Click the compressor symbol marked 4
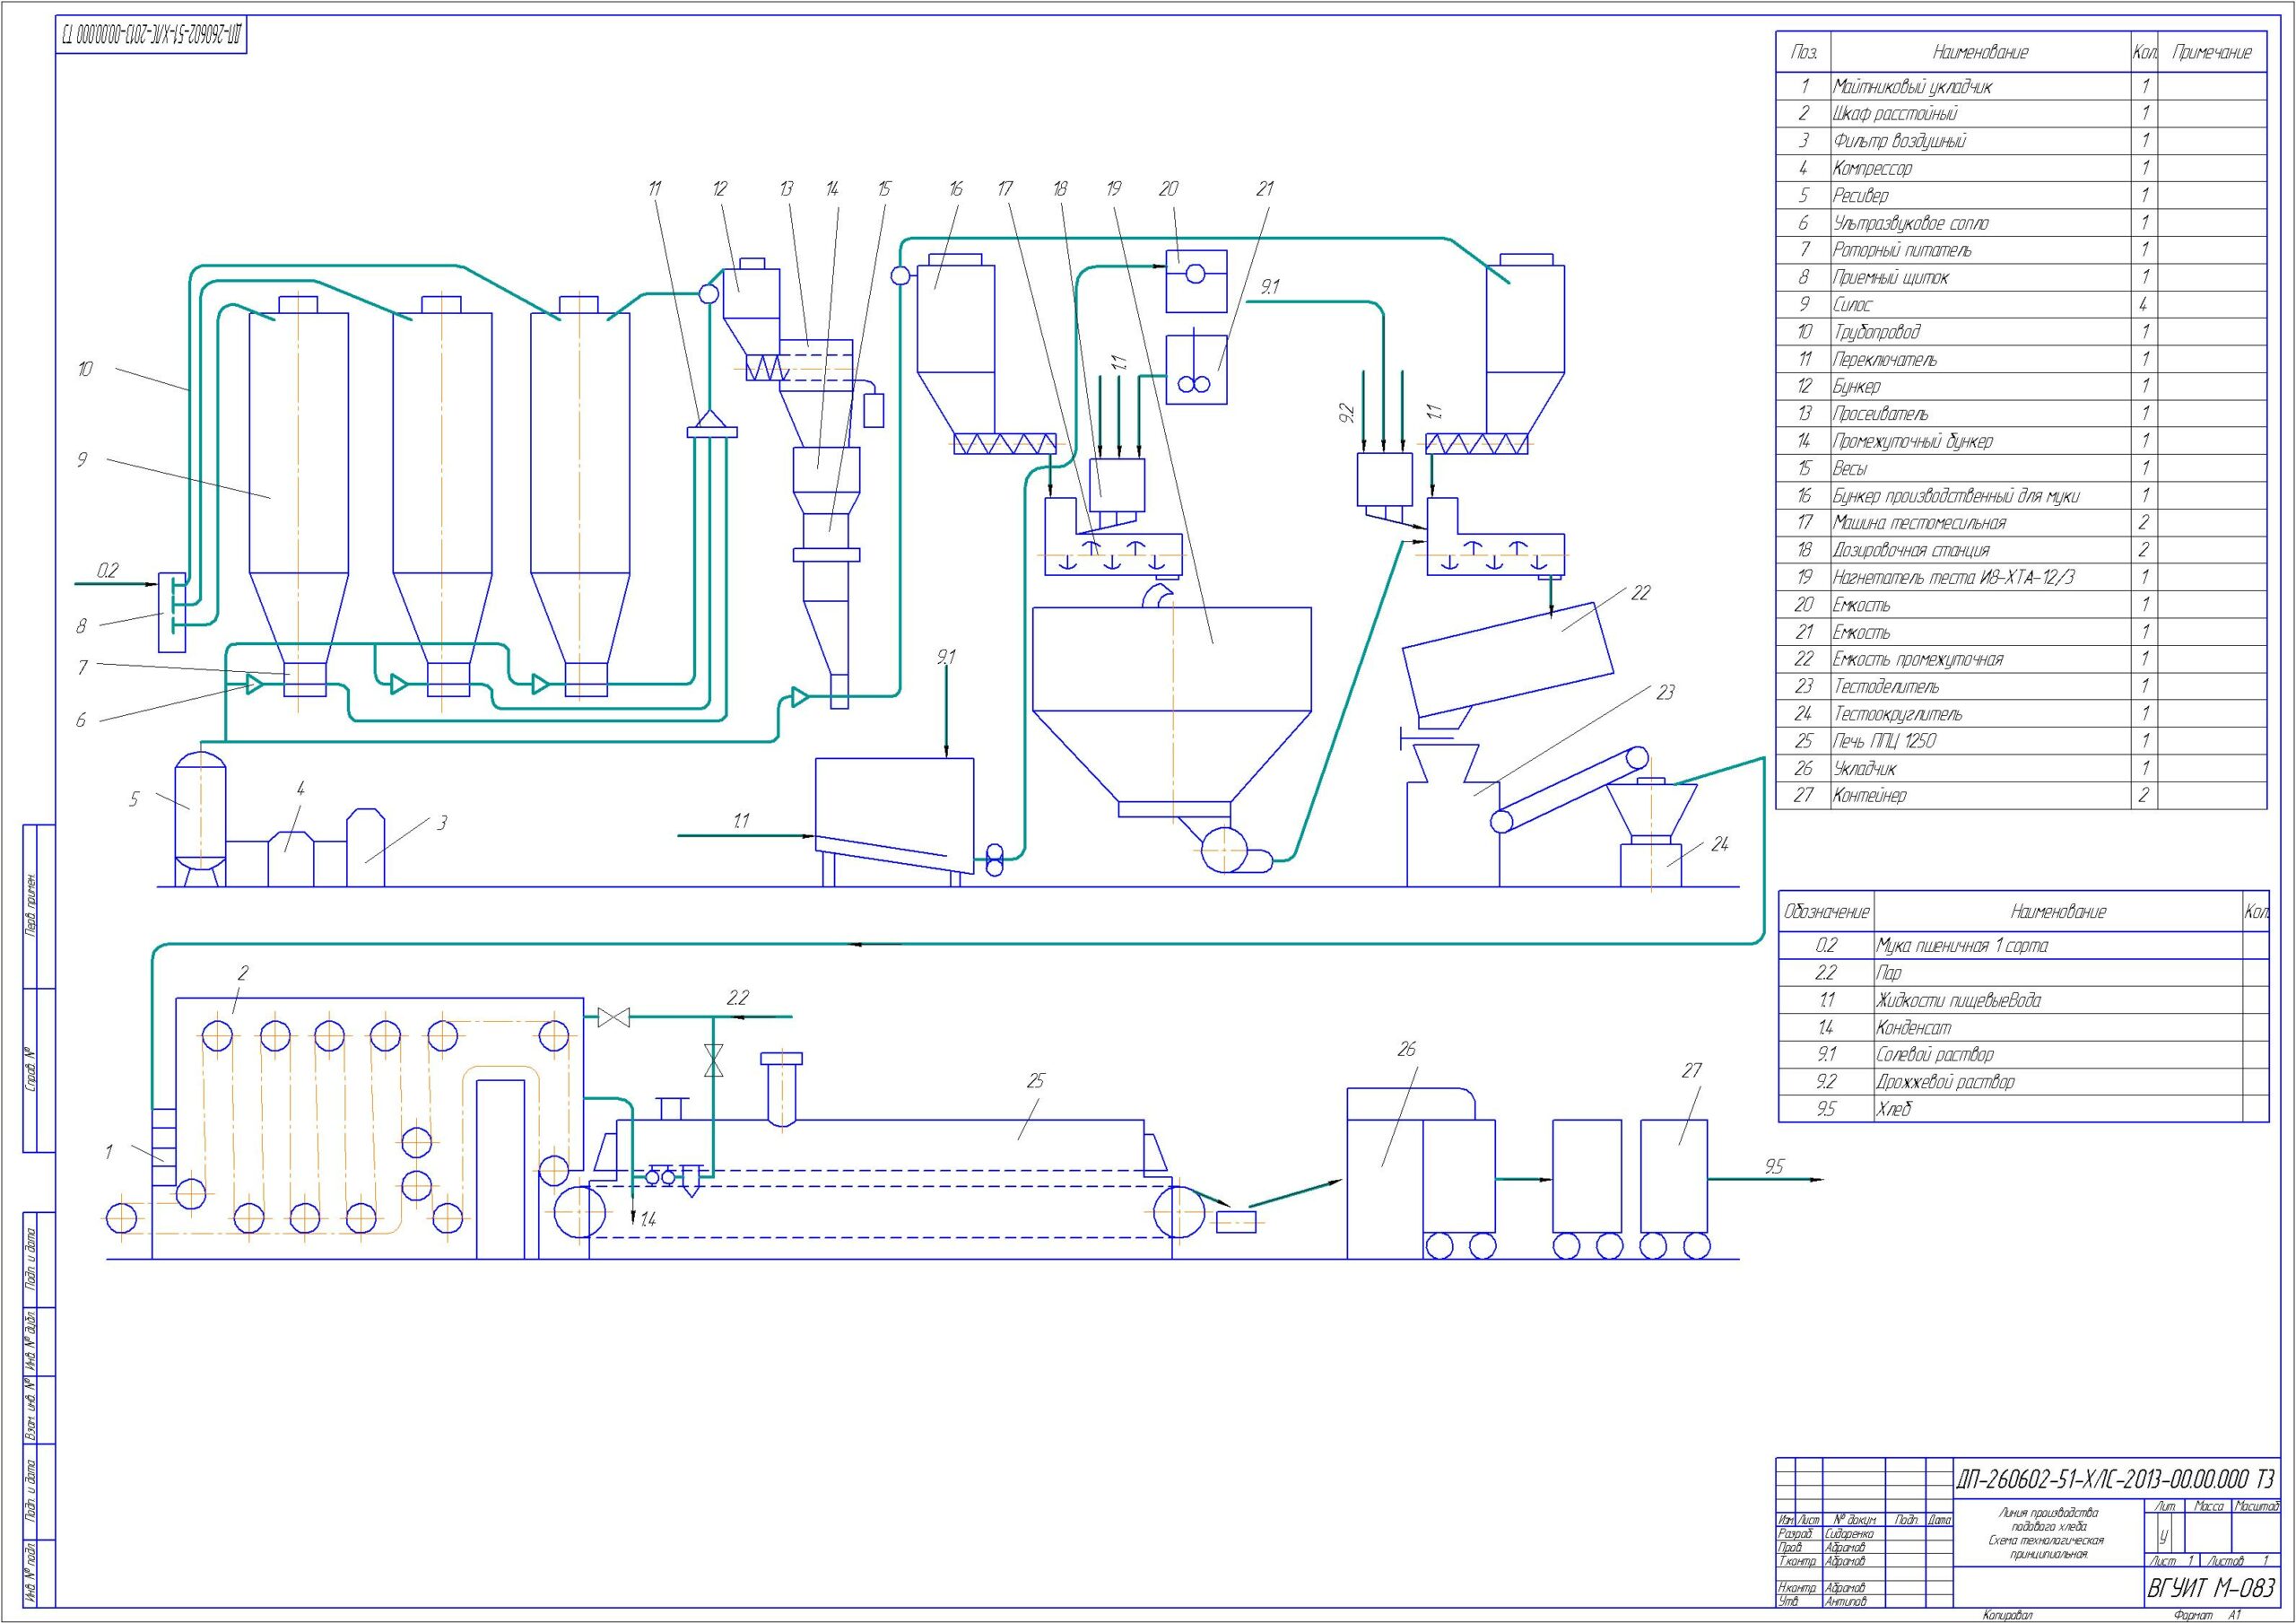Image resolution: width=2296 pixels, height=1623 pixels. click(x=289, y=859)
